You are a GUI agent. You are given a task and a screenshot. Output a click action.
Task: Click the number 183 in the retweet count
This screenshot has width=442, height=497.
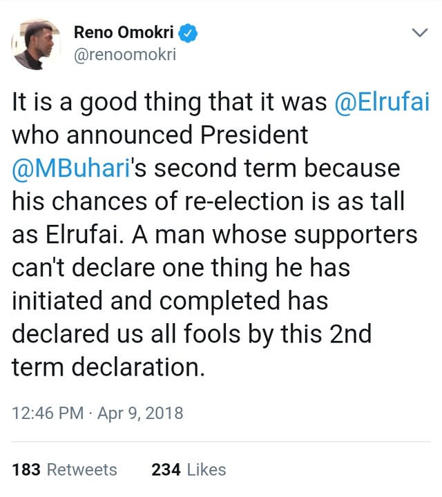pos(26,469)
